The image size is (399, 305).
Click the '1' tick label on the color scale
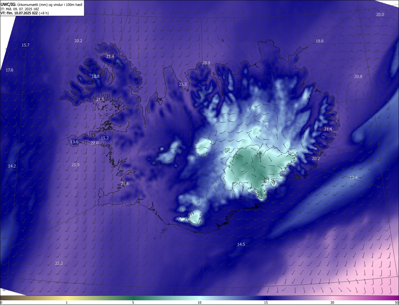[x=67, y=303]
